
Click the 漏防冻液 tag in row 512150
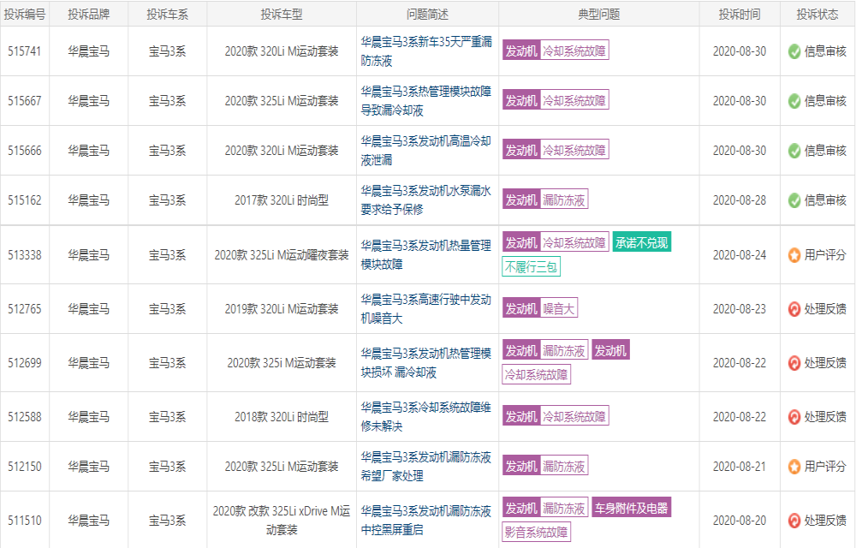(564, 466)
